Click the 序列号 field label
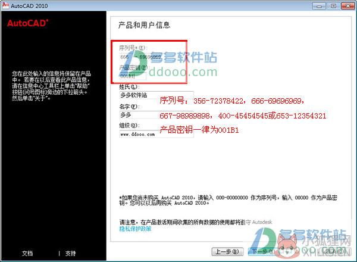Screen dimensions: 357x262 133,48
